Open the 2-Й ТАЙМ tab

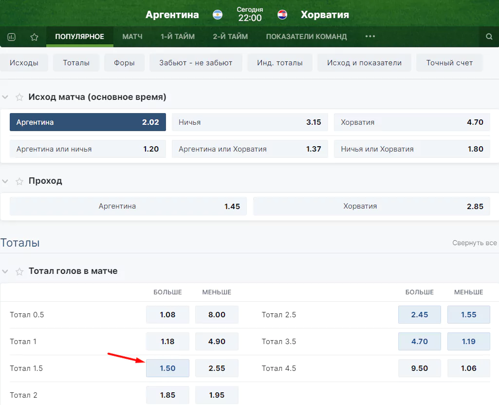pos(230,37)
